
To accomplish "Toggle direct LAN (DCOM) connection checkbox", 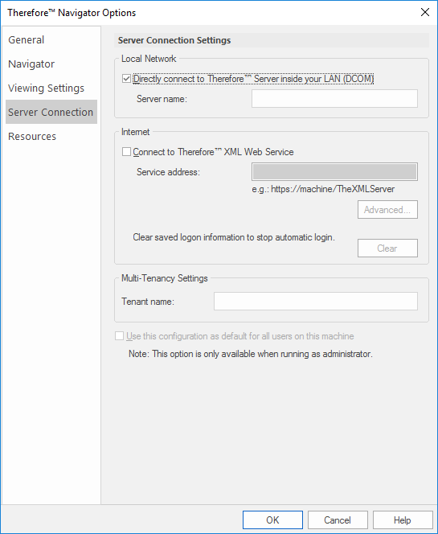I will pos(127,79).
